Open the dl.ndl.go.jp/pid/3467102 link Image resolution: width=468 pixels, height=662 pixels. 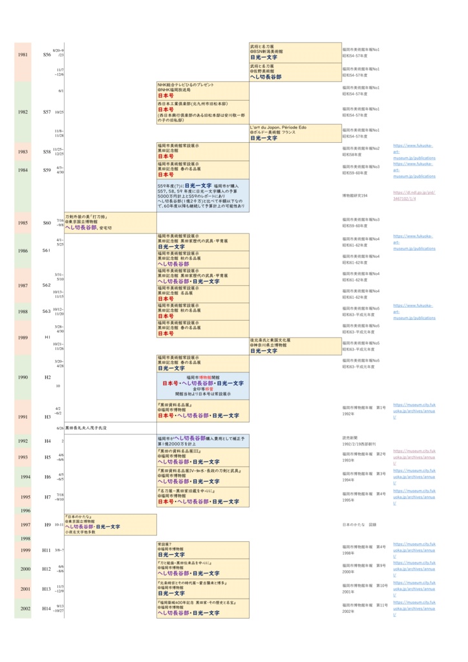tap(414, 195)
